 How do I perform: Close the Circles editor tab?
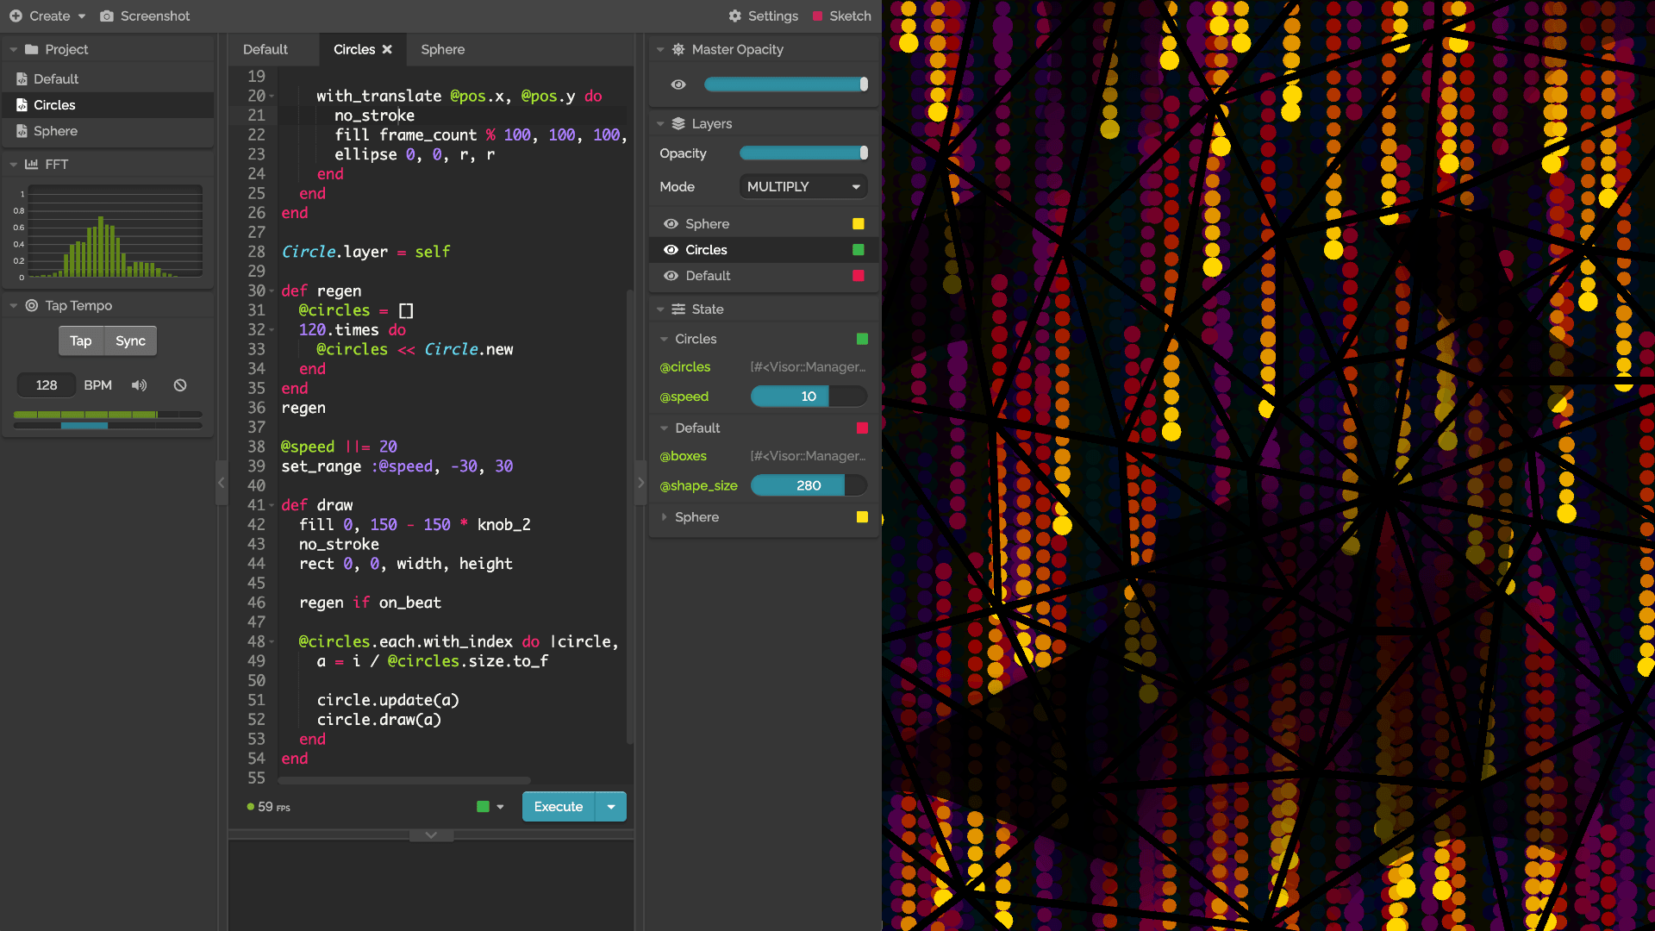pyautogui.click(x=387, y=49)
